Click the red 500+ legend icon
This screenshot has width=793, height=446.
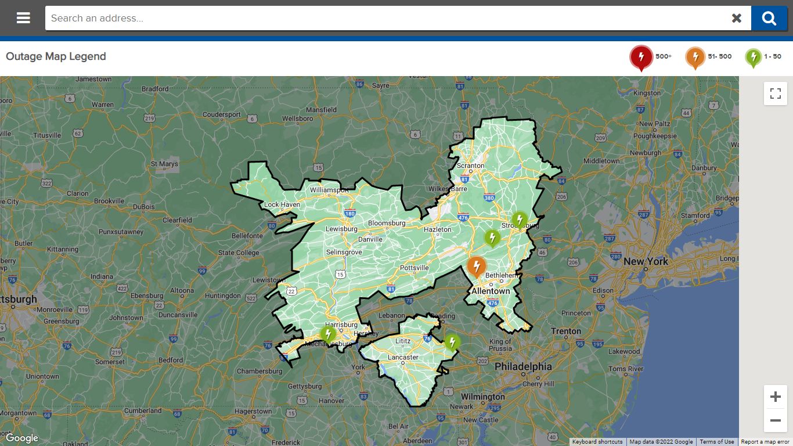641,57
